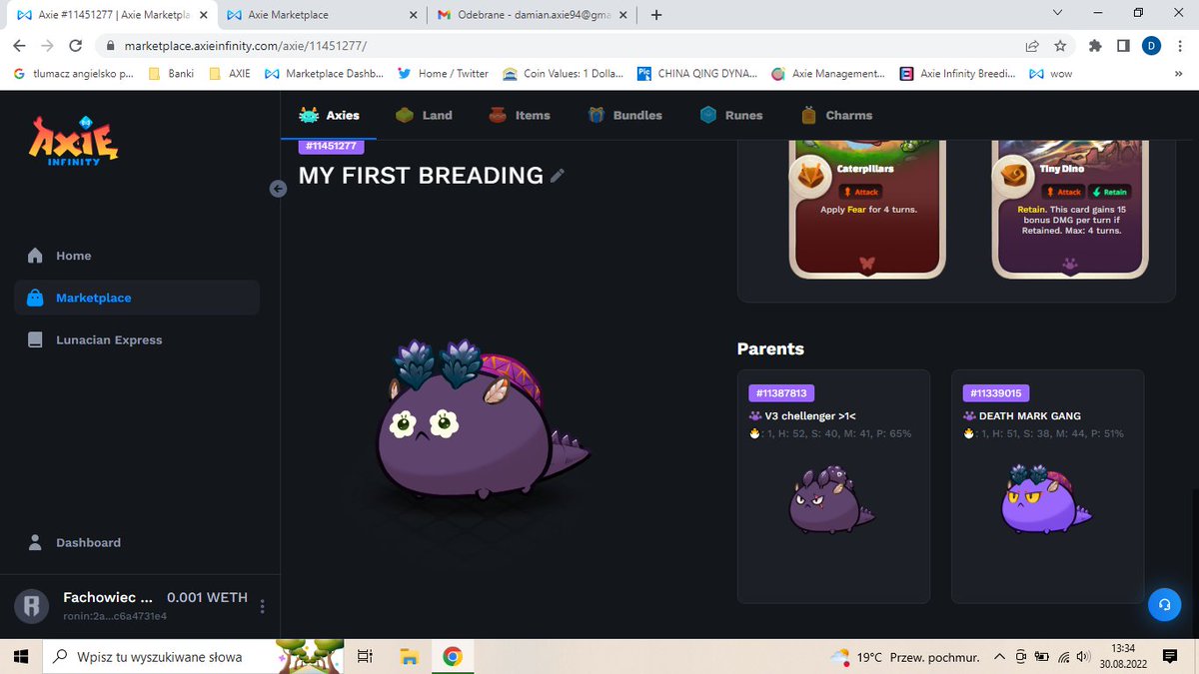Switch to Gmail Odebrane browser tab
The image size is (1199, 674).
pyautogui.click(x=531, y=15)
